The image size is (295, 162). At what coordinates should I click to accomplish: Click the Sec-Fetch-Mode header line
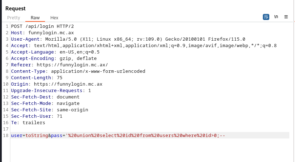click(x=45, y=103)
